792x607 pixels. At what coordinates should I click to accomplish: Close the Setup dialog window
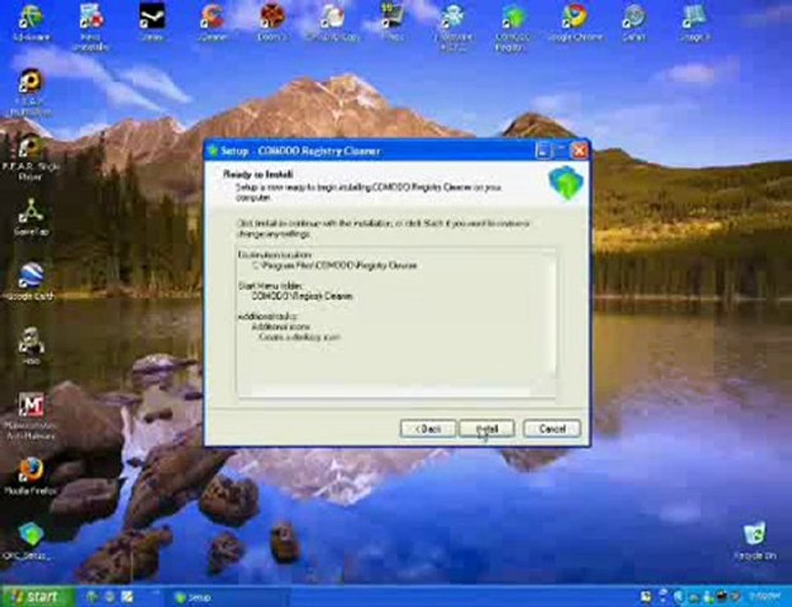pos(579,151)
